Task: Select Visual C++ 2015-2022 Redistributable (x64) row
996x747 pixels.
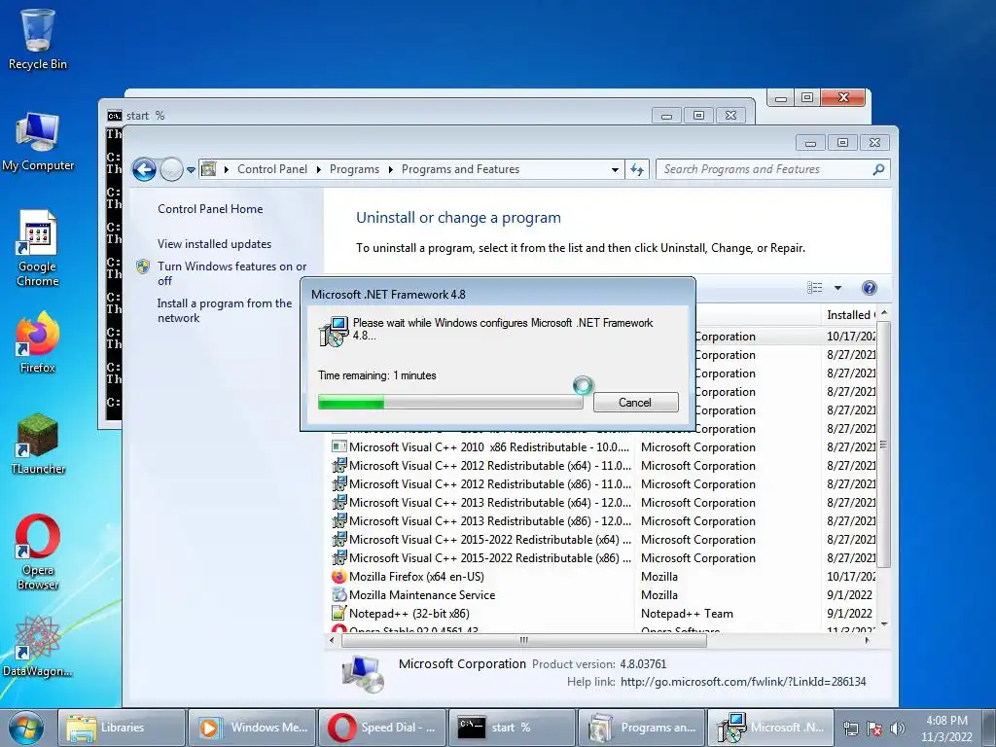Action: pos(603,539)
